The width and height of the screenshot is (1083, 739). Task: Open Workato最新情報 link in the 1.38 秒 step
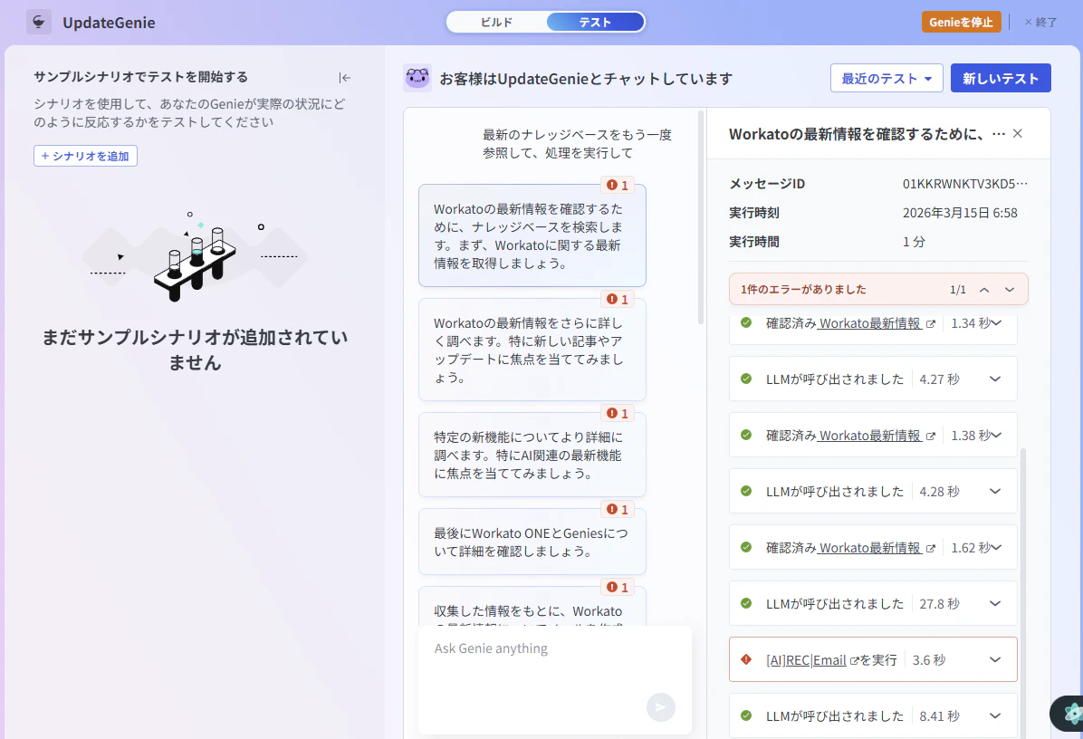pos(869,436)
